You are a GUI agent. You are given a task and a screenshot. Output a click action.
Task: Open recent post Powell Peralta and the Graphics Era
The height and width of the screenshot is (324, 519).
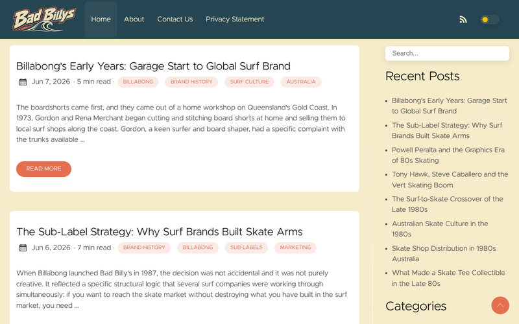point(448,155)
